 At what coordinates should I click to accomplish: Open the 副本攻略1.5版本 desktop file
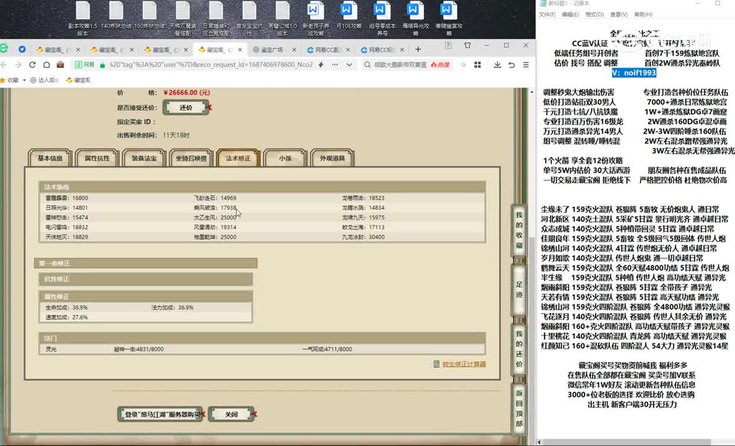pyautogui.click(x=83, y=18)
